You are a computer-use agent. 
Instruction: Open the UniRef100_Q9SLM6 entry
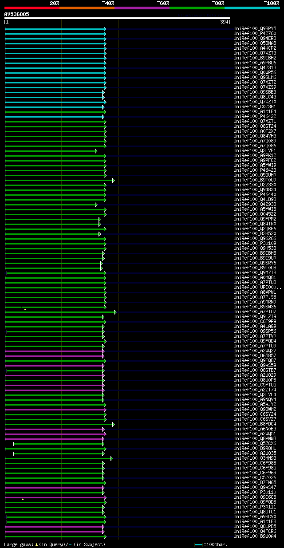[x=255, y=78]
